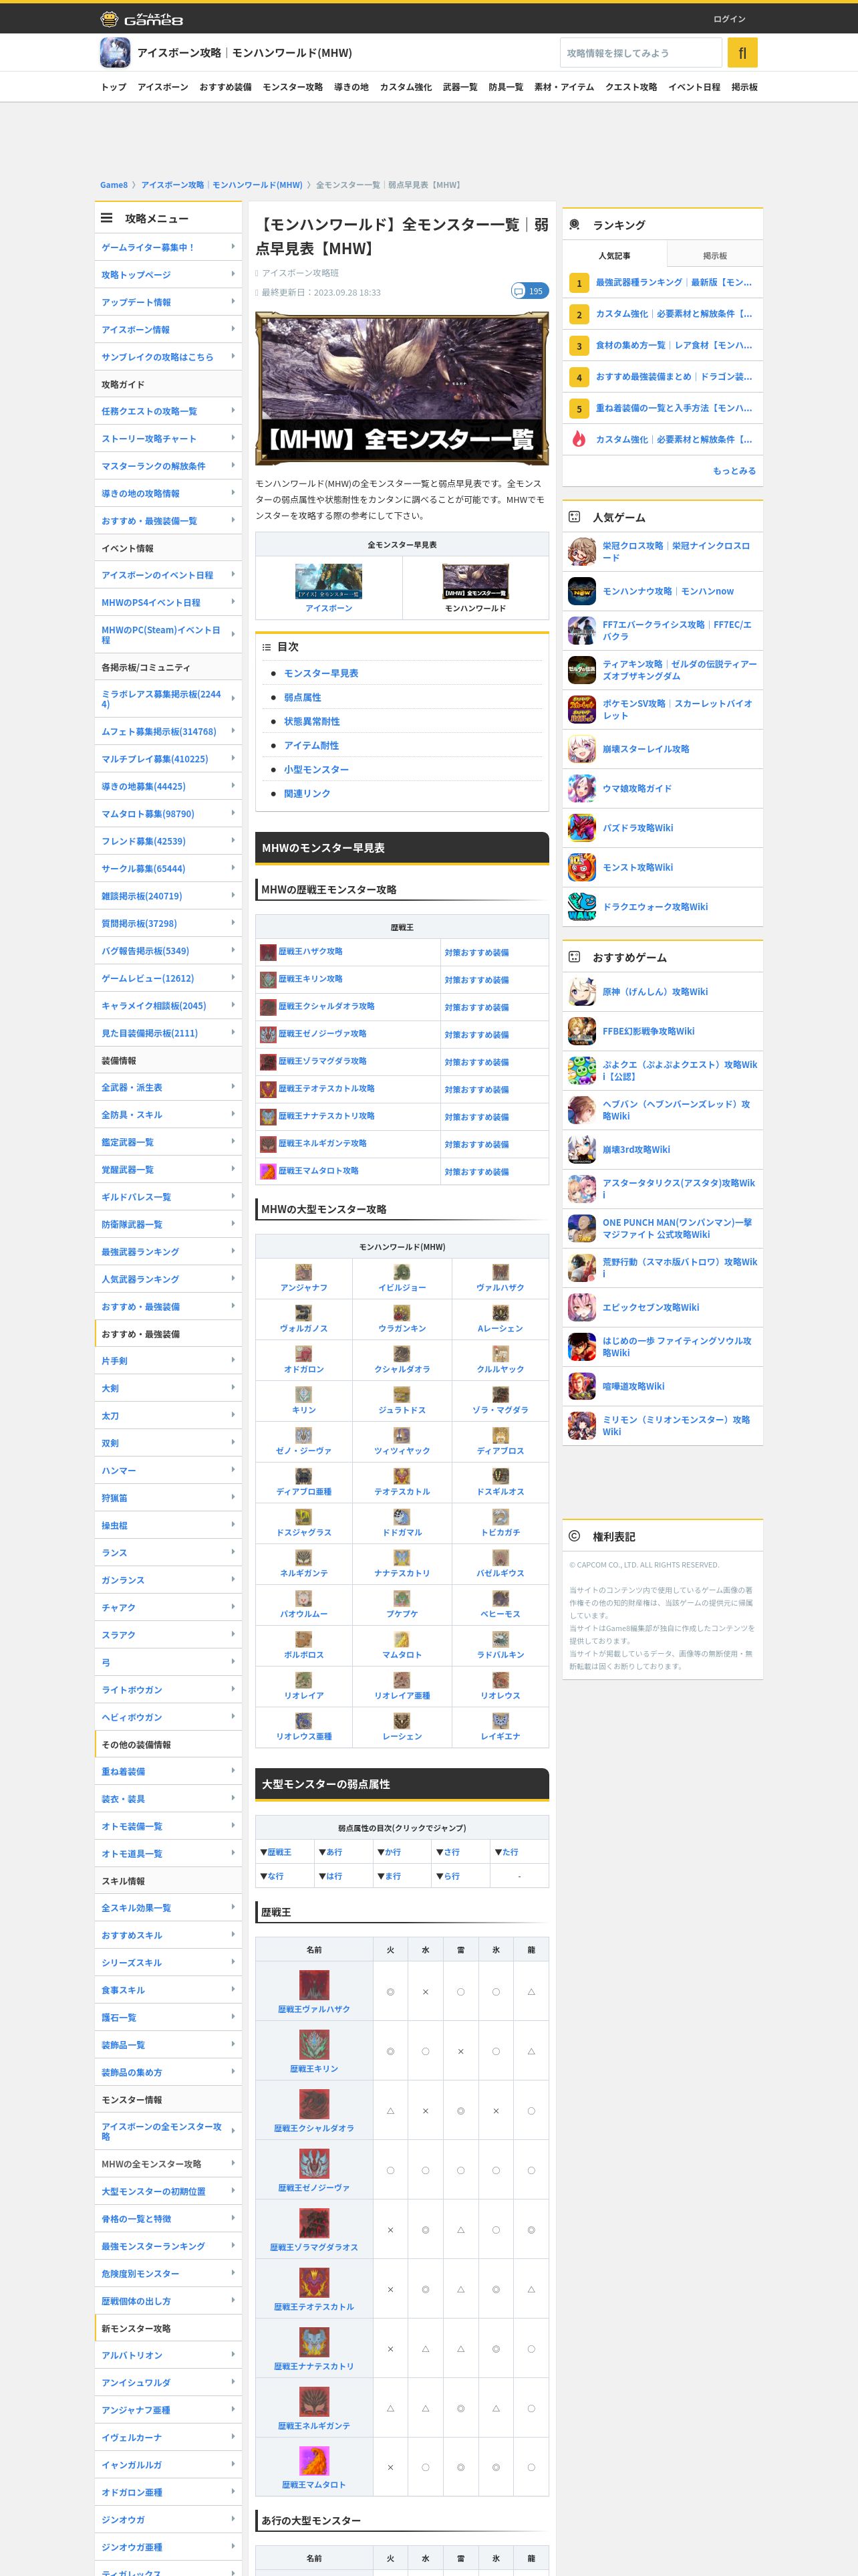Screen dimensions: 858x2576
Task: Open the ウマ娘攻略ガイド icon
Action: [582, 788]
